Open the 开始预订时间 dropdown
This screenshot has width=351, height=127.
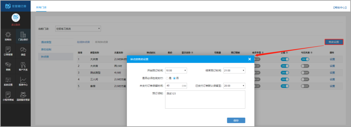tap(176, 70)
